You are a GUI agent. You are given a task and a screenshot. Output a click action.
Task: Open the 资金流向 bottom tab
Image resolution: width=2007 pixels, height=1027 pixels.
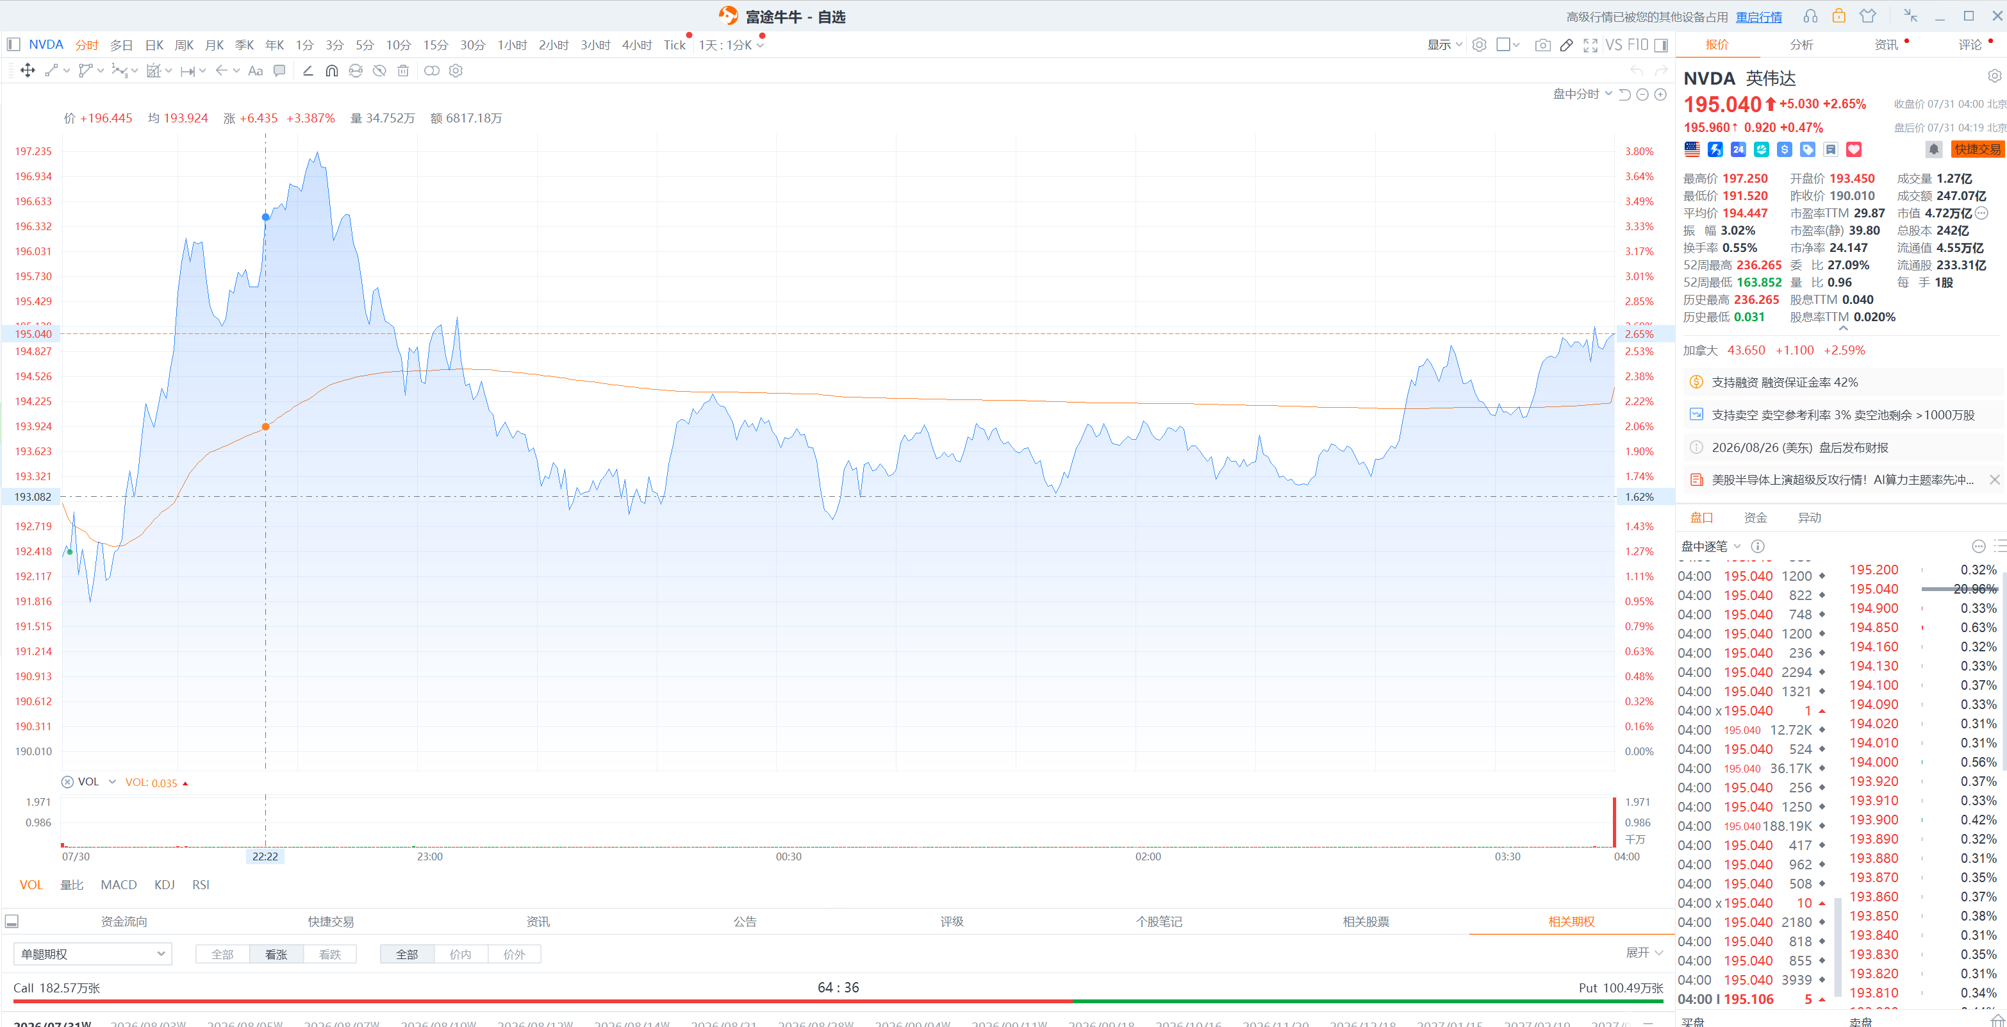(x=124, y=922)
